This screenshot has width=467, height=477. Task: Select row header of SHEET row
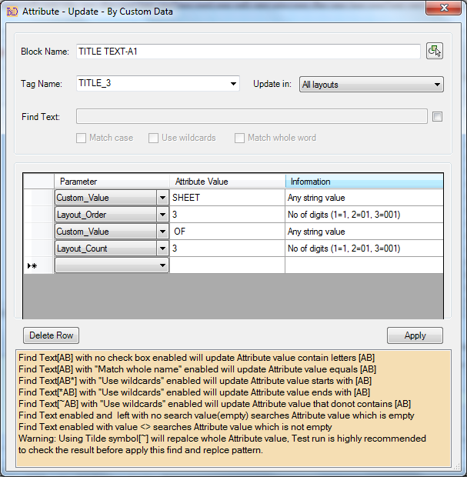38,198
